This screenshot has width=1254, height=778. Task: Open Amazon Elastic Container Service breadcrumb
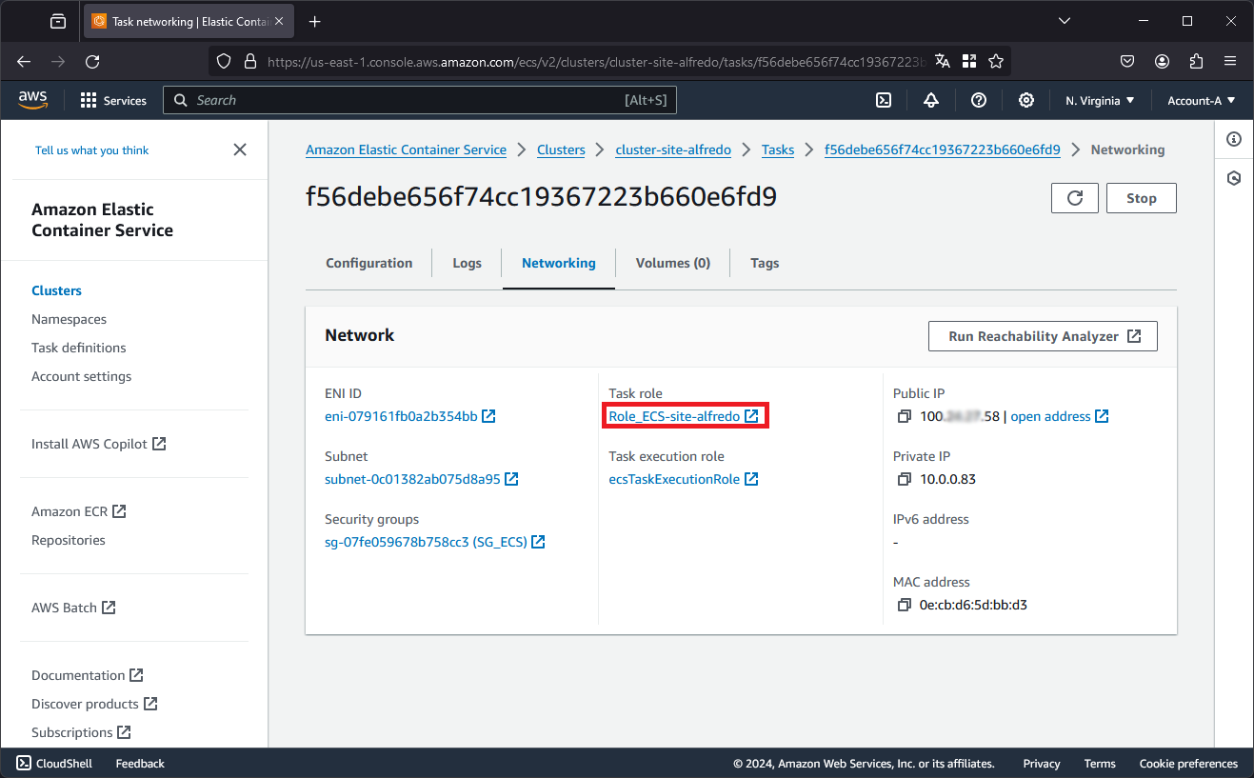tap(407, 150)
